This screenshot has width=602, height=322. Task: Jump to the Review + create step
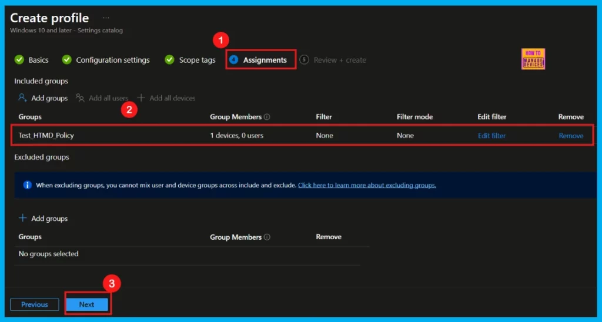(x=340, y=60)
